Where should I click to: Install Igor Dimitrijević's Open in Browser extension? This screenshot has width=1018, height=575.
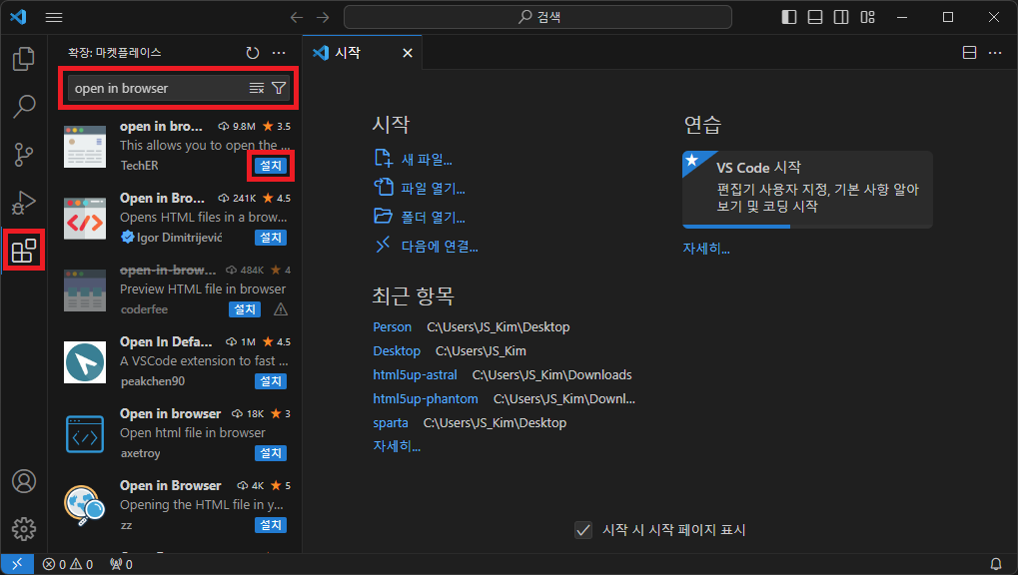(271, 238)
